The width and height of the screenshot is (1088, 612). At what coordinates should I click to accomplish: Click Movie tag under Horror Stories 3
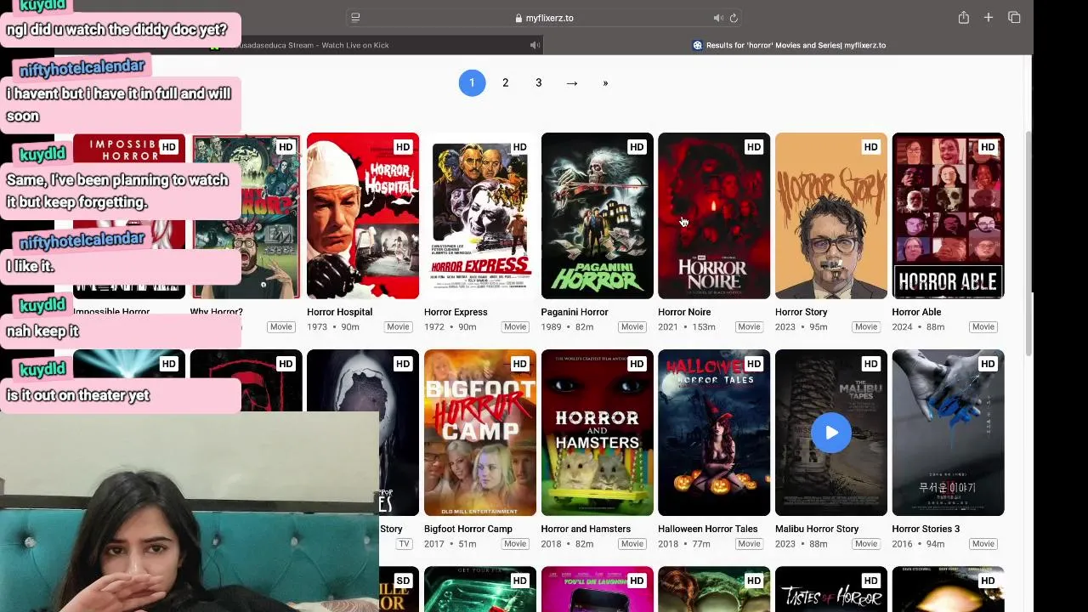983,543
